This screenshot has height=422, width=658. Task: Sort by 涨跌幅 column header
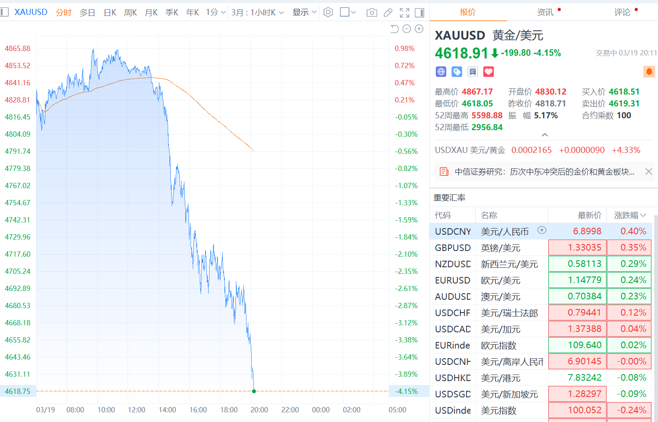[630, 215]
